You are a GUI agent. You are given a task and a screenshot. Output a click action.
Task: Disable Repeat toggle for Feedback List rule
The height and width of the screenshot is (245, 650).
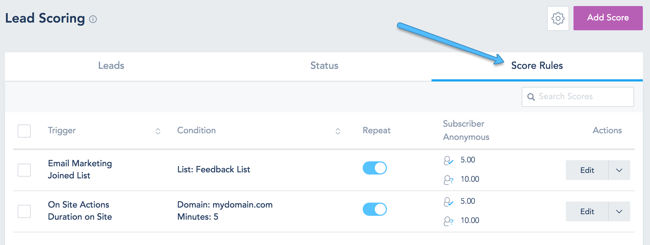[x=375, y=168]
